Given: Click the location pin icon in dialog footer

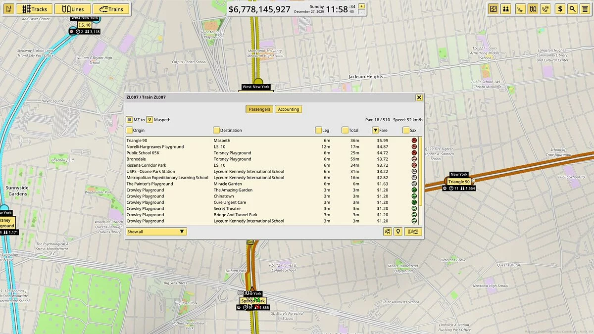Looking at the screenshot, I should 398,232.
